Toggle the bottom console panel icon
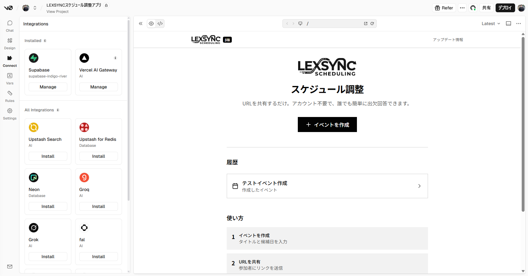Image resolution: width=528 pixels, height=276 pixels. 509,24
